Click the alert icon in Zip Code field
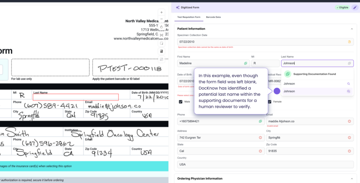The image size is (360, 183). tap(349, 151)
